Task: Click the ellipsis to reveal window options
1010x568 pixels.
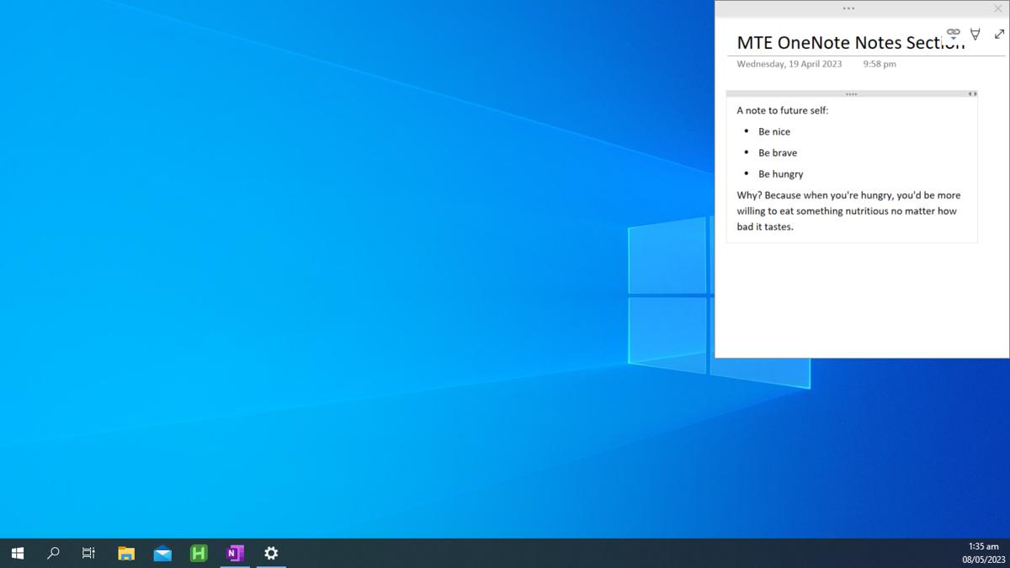Action: pos(848,8)
